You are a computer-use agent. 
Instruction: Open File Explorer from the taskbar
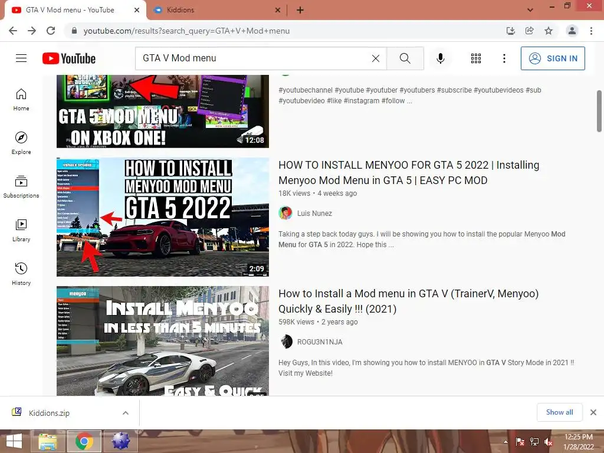click(x=48, y=441)
